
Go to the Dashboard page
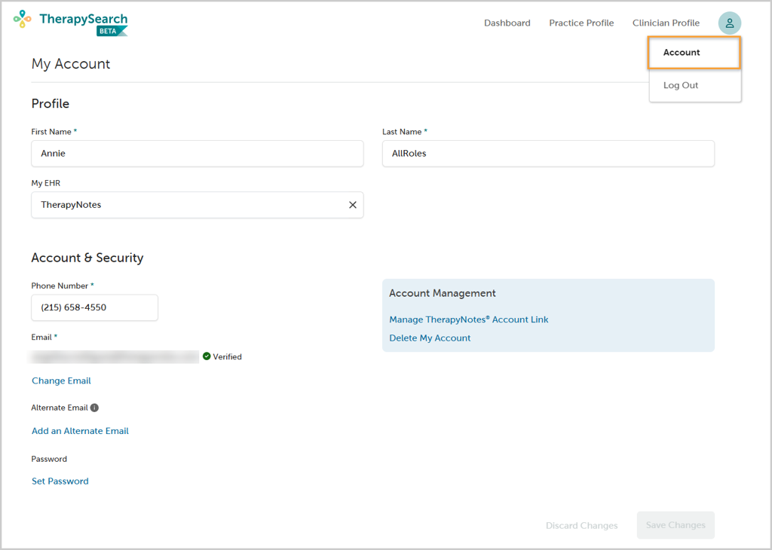point(507,23)
